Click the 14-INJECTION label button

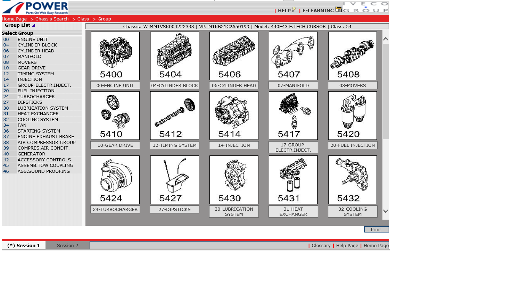click(x=234, y=145)
